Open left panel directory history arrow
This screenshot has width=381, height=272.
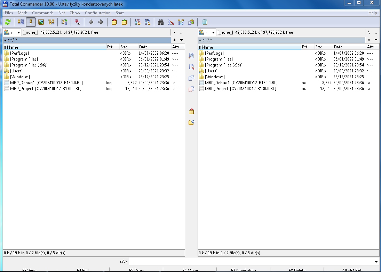pos(181,40)
